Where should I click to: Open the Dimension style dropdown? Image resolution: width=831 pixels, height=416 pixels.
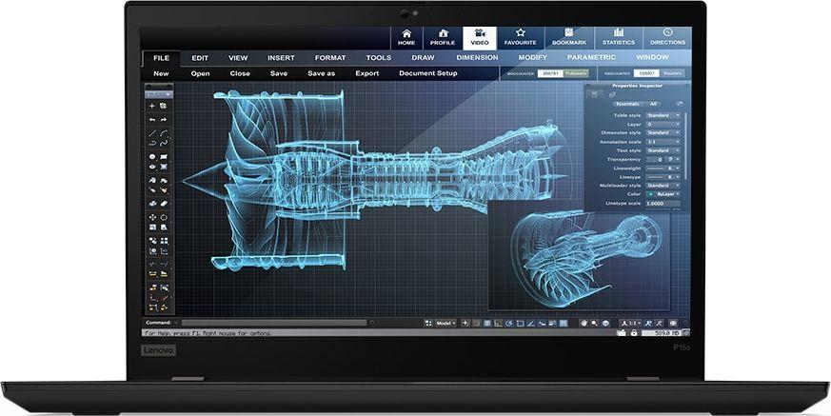point(663,132)
